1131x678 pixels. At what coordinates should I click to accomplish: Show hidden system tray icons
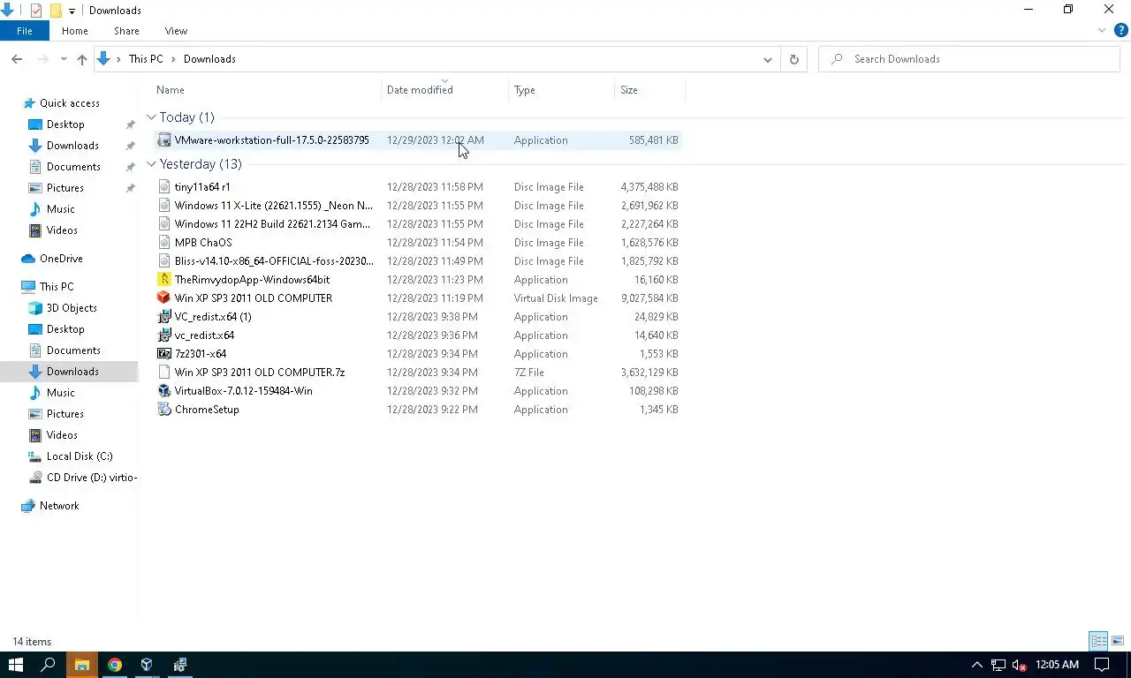point(976,665)
